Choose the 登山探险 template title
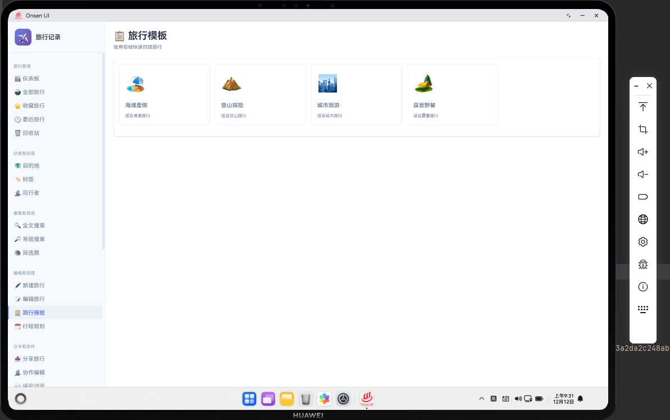Image resolution: width=670 pixels, height=420 pixels. coord(232,105)
